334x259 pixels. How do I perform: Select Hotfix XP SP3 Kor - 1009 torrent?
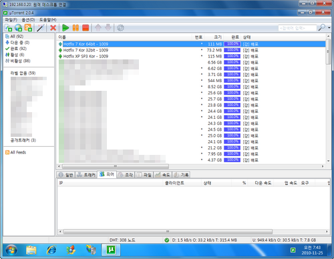86,56
